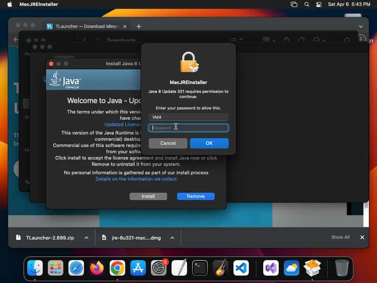Open the Updated License link

pos(122,125)
